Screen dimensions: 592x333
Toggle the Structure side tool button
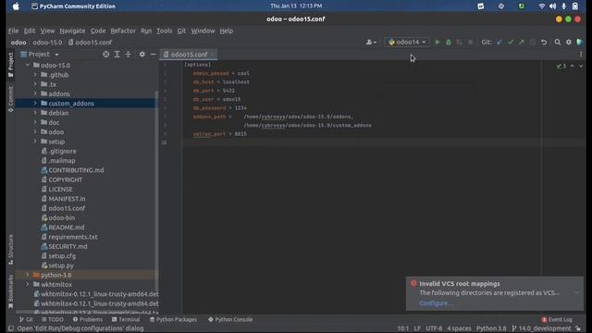coord(10,249)
